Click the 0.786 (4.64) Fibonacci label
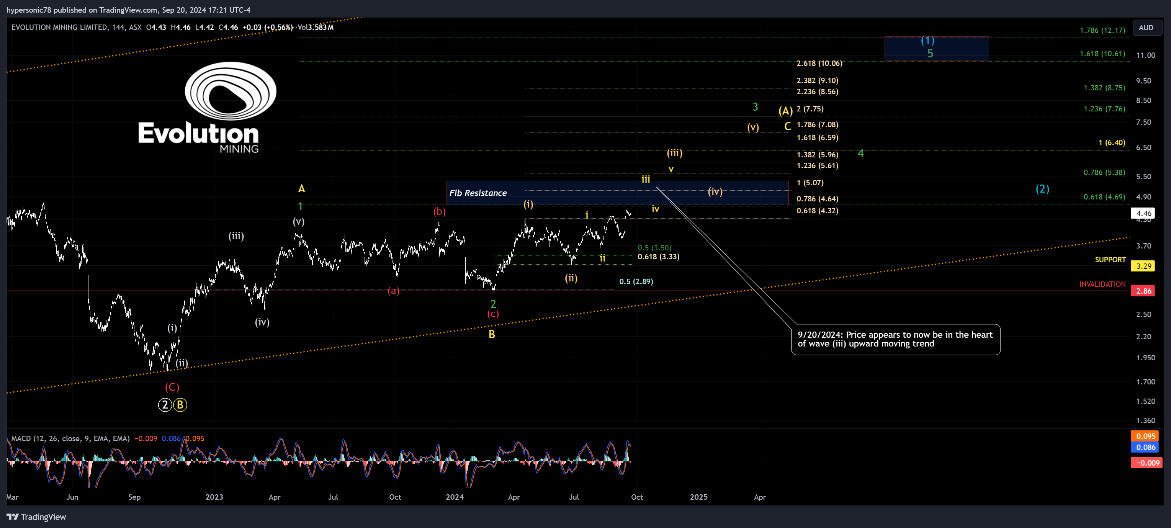Image resolution: width=1171 pixels, height=528 pixels. [x=817, y=199]
